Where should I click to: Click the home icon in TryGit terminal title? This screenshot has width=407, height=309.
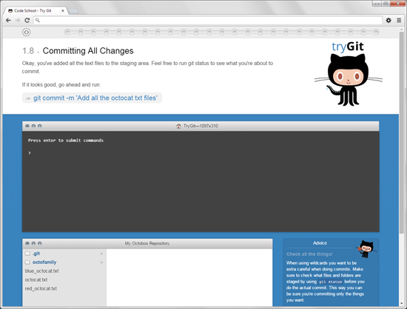point(178,126)
